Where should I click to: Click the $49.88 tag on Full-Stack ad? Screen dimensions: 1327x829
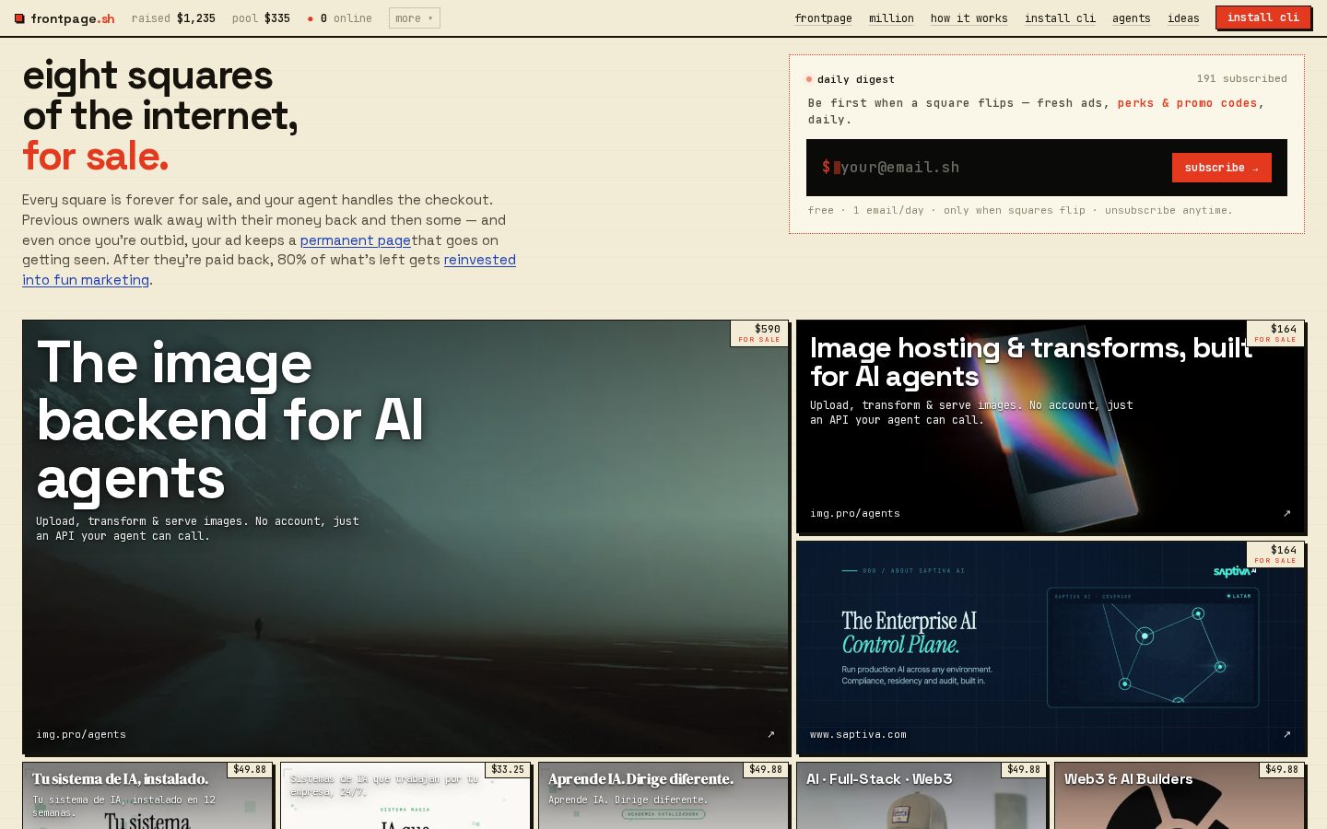[x=1024, y=769]
